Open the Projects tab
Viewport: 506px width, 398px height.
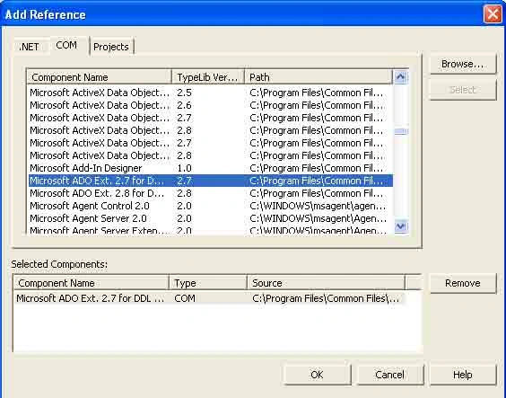[x=111, y=47]
